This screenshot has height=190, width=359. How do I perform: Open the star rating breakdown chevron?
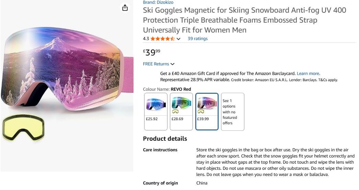[178, 39]
